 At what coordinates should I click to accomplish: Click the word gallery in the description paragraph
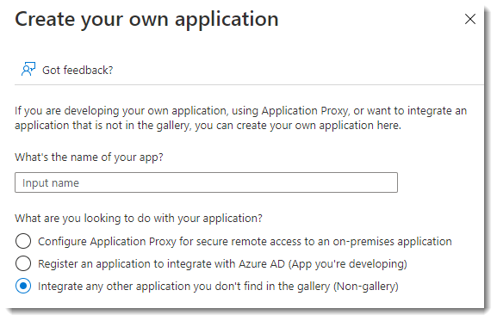(x=171, y=126)
